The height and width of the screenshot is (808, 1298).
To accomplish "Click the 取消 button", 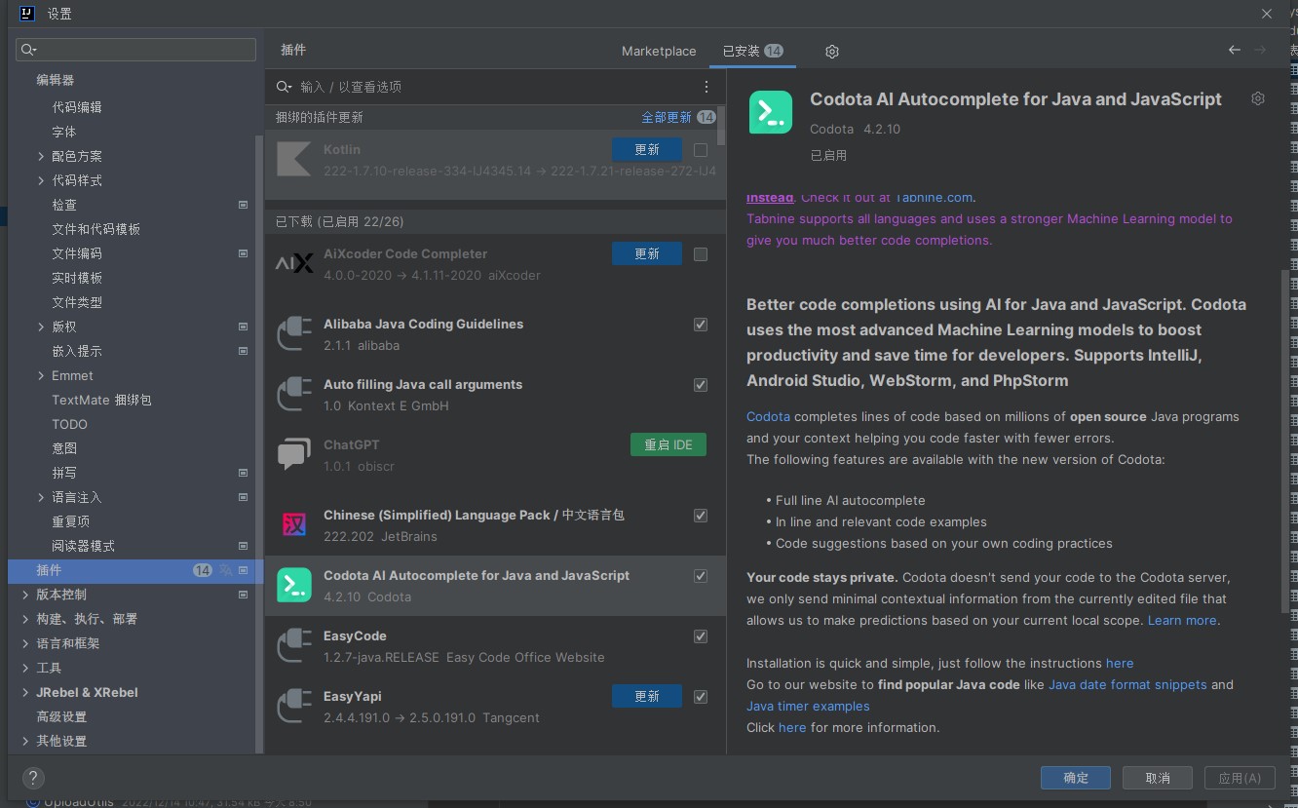I will point(1158,778).
